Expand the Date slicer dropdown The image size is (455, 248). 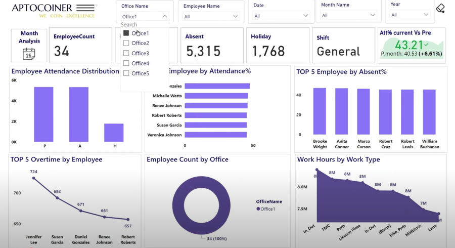305,16
